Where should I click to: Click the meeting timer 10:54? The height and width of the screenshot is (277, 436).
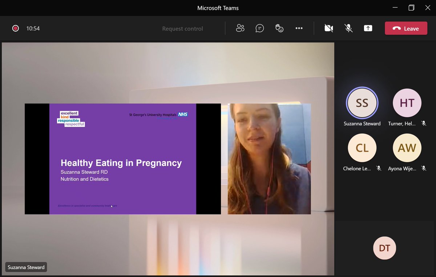click(33, 28)
